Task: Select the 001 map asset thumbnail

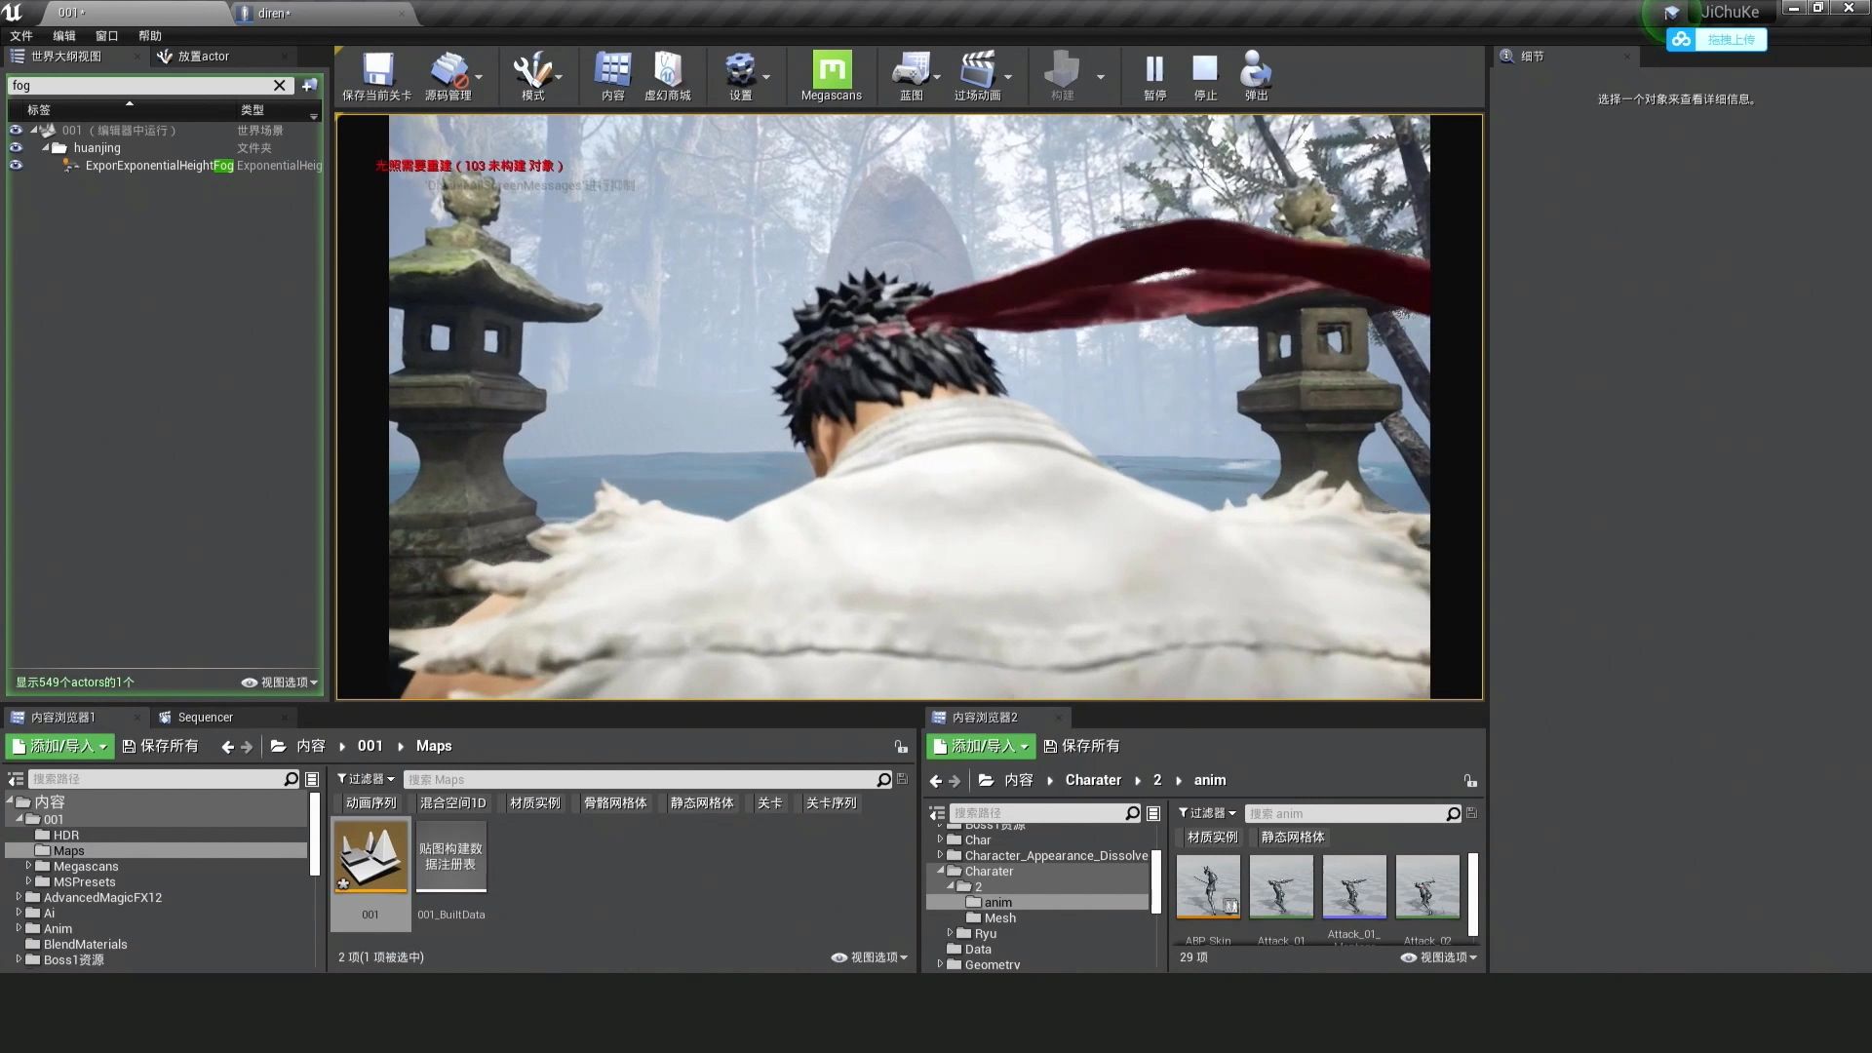Action: tap(370, 856)
